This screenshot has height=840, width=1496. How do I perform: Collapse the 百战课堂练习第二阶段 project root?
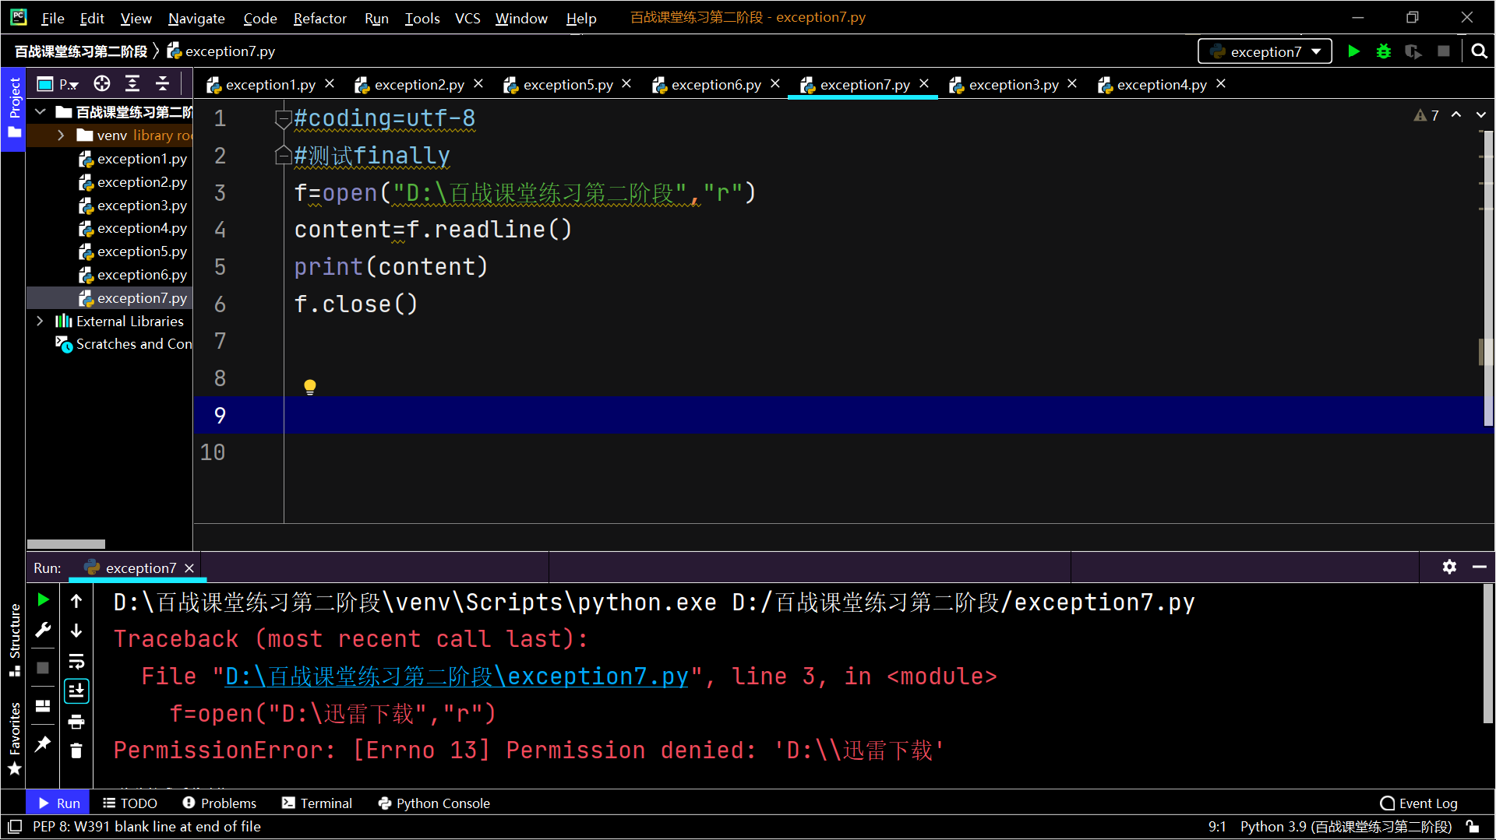pos(41,112)
